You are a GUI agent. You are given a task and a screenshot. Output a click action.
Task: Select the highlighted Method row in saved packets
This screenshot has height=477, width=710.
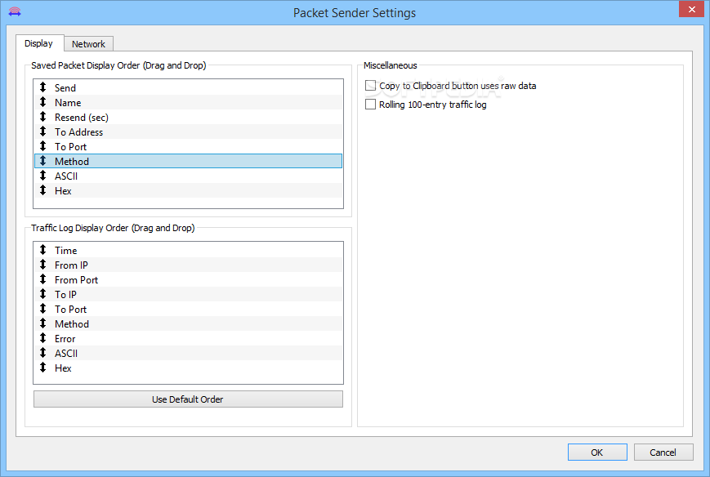click(x=189, y=161)
